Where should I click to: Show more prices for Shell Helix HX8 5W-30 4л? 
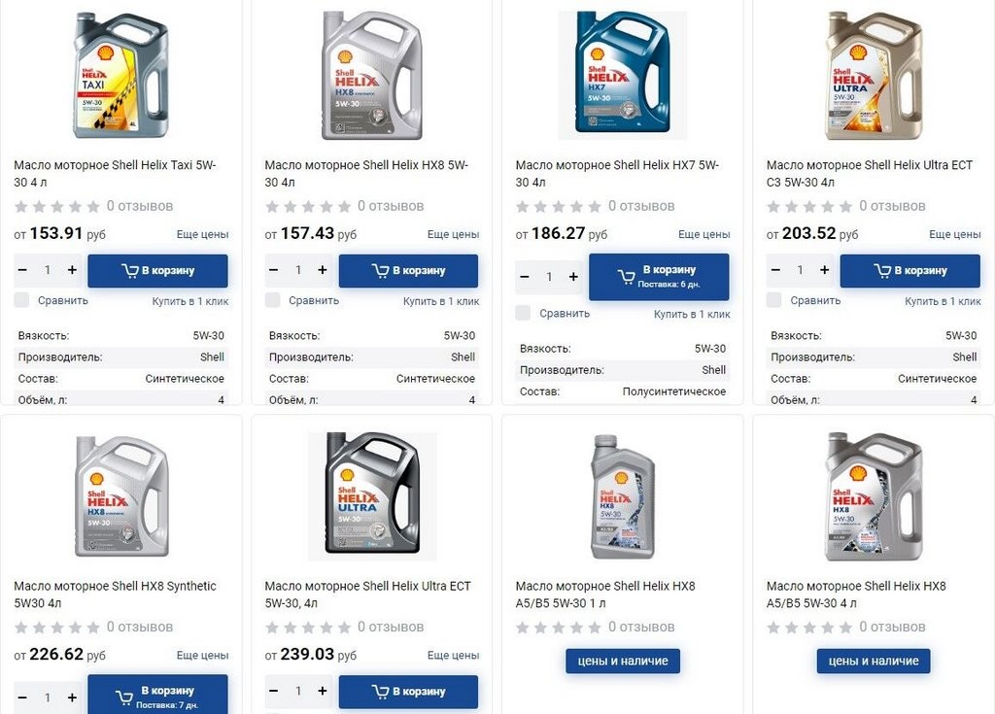[453, 234]
